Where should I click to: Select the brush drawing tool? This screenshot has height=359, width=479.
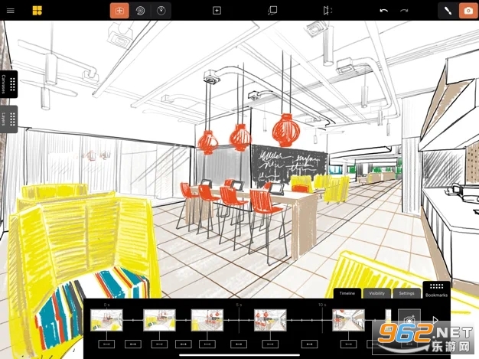[447, 11]
